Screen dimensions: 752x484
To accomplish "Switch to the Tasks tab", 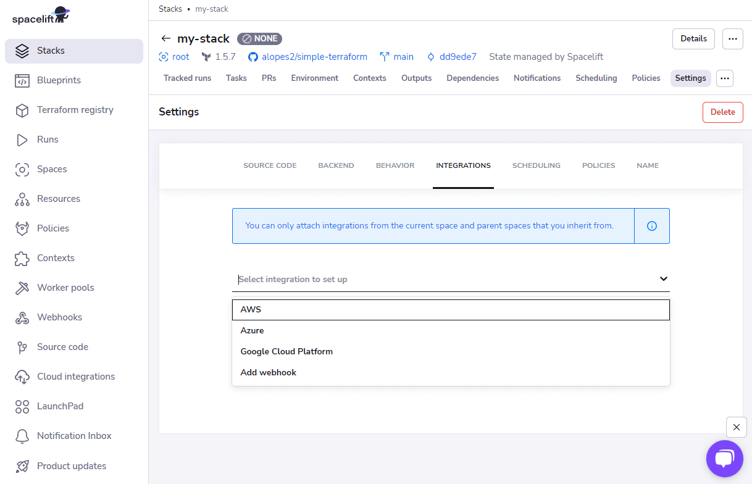I will coord(236,78).
